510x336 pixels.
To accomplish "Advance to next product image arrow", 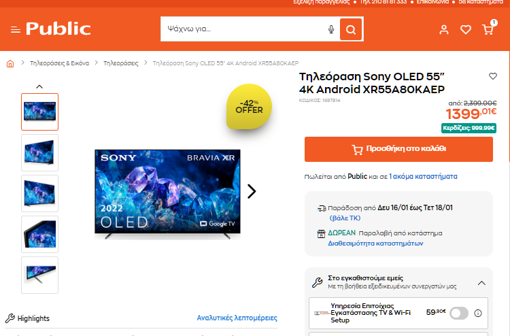I will 252,191.
